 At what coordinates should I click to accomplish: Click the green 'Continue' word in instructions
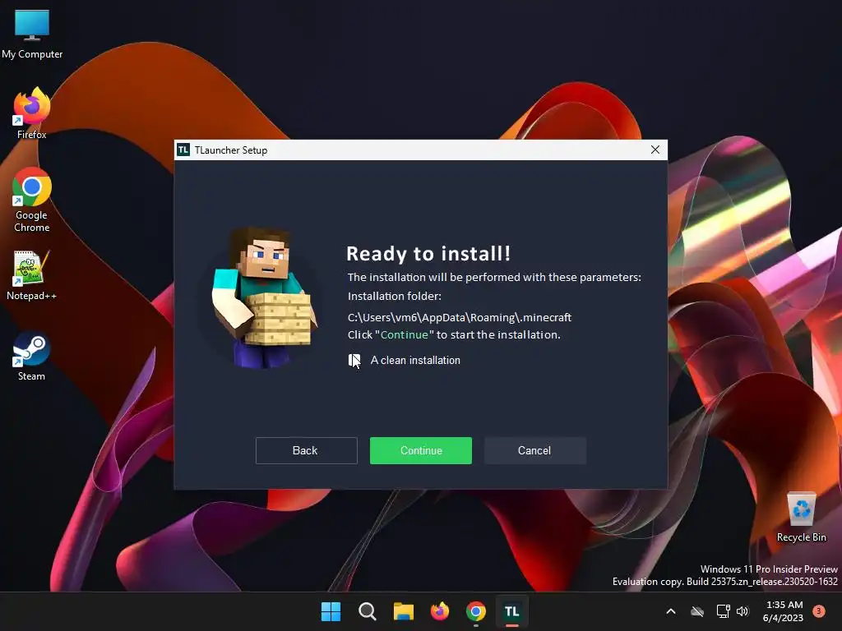405,335
